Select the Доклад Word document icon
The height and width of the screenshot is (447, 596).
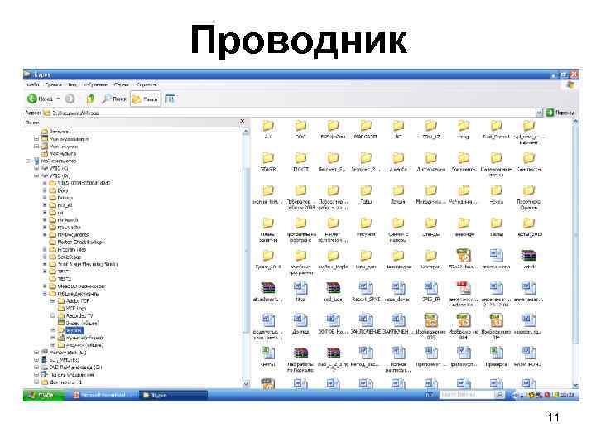[300, 320]
